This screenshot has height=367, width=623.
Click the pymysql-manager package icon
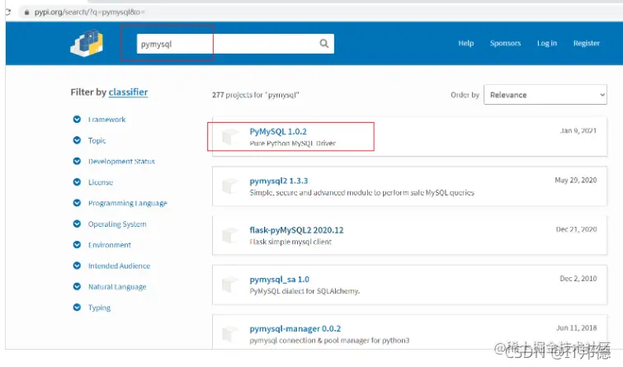coord(230,334)
